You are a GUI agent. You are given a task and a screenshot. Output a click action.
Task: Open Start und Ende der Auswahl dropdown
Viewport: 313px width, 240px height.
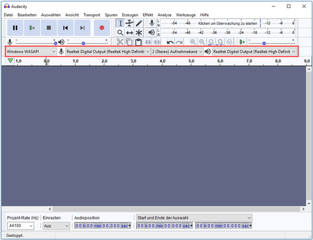pos(194,218)
